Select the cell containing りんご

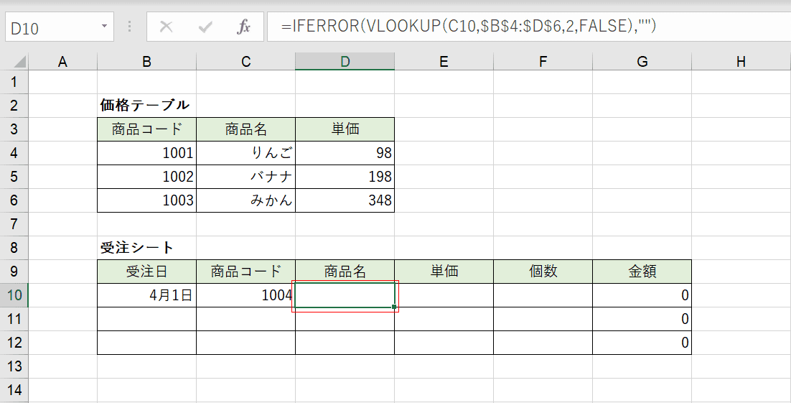(x=245, y=152)
